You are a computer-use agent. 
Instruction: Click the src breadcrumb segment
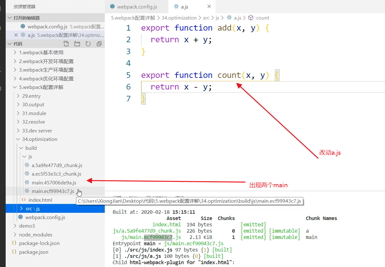206,18
